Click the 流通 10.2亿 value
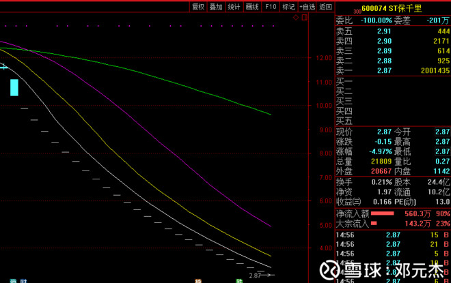Screen dimensions: 451x283 (x=438, y=192)
